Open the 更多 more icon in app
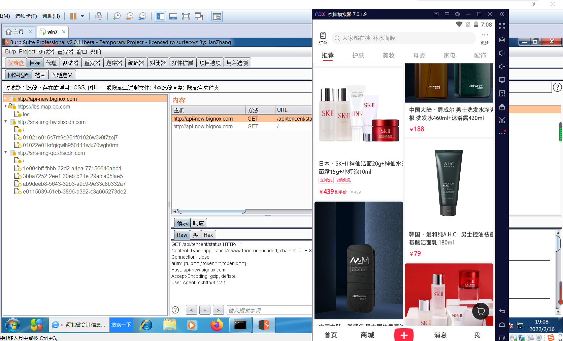This screenshot has height=341, width=563. click(x=485, y=38)
